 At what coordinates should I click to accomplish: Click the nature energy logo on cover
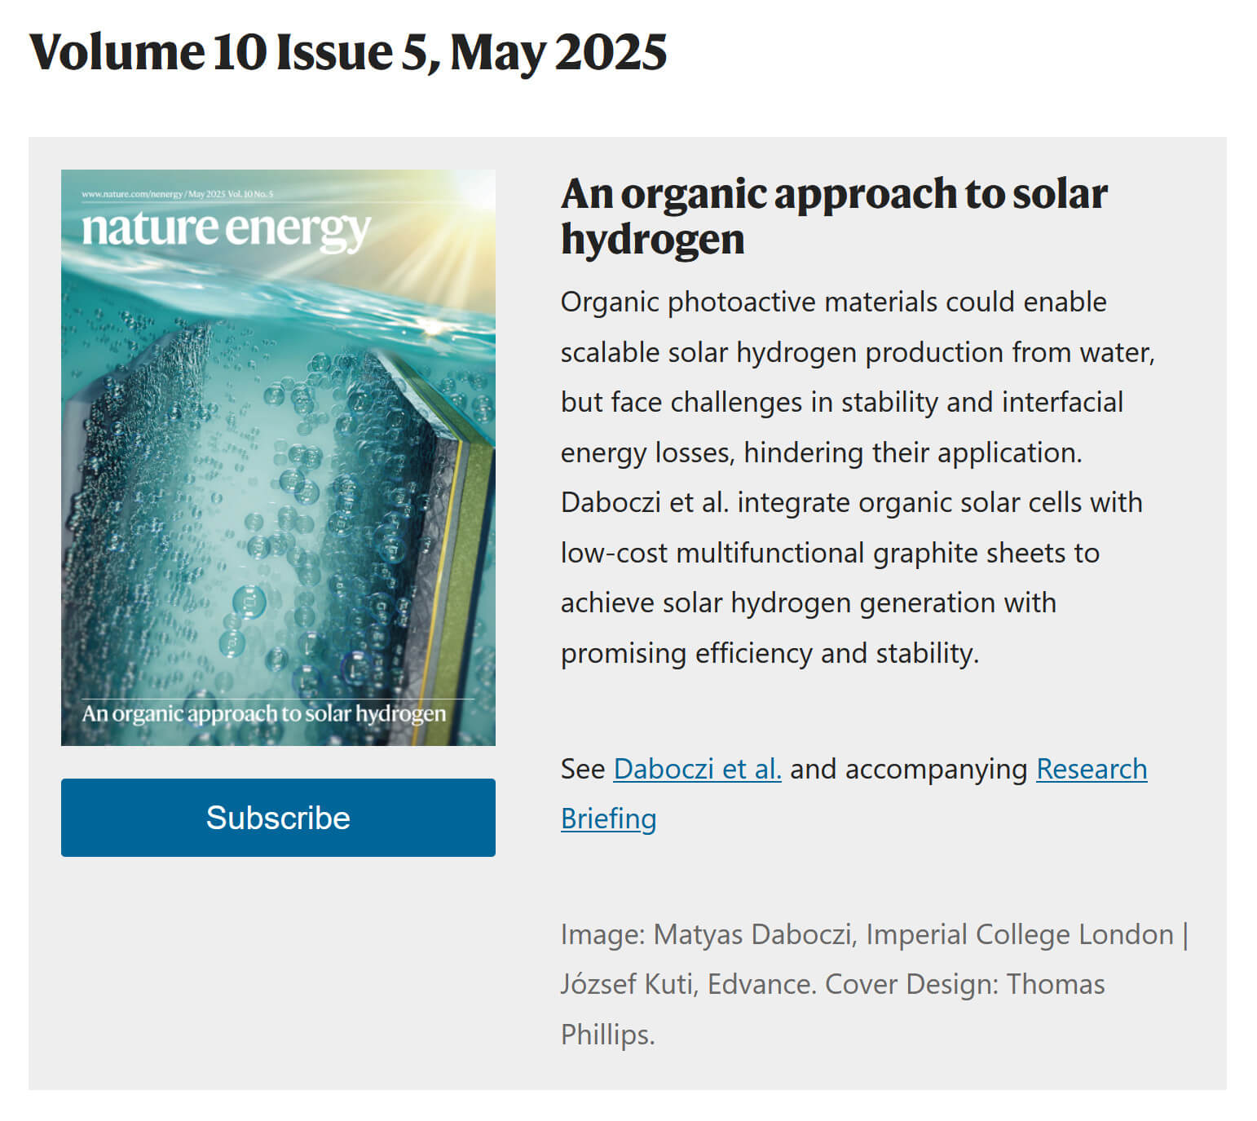227,229
